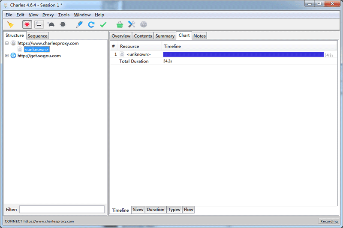Enable breakpoints with the hexagon icon
This screenshot has width=343, height=228.
63,24
